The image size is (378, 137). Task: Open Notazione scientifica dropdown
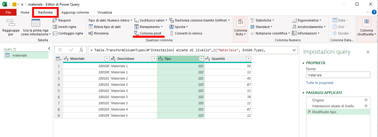coord(270,33)
